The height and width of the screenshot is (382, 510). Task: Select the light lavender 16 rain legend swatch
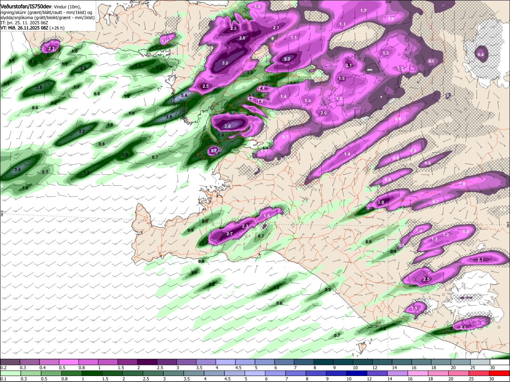(x=418, y=373)
